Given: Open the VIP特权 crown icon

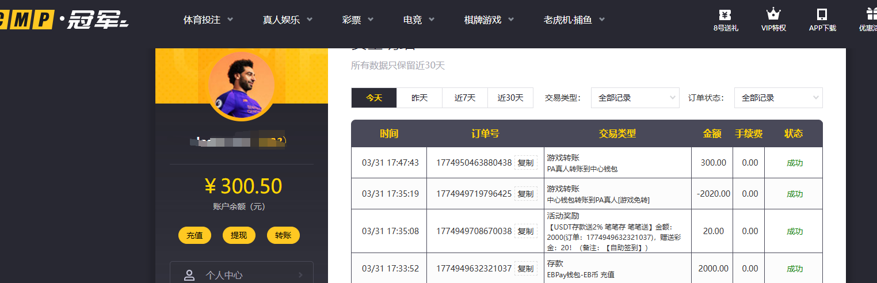Looking at the screenshot, I should click(773, 14).
